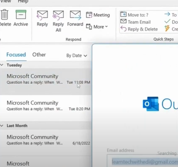Open Microsoft Community email dated 6/18/2022
This screenshot has width=178, height=167.
[46, 143]
